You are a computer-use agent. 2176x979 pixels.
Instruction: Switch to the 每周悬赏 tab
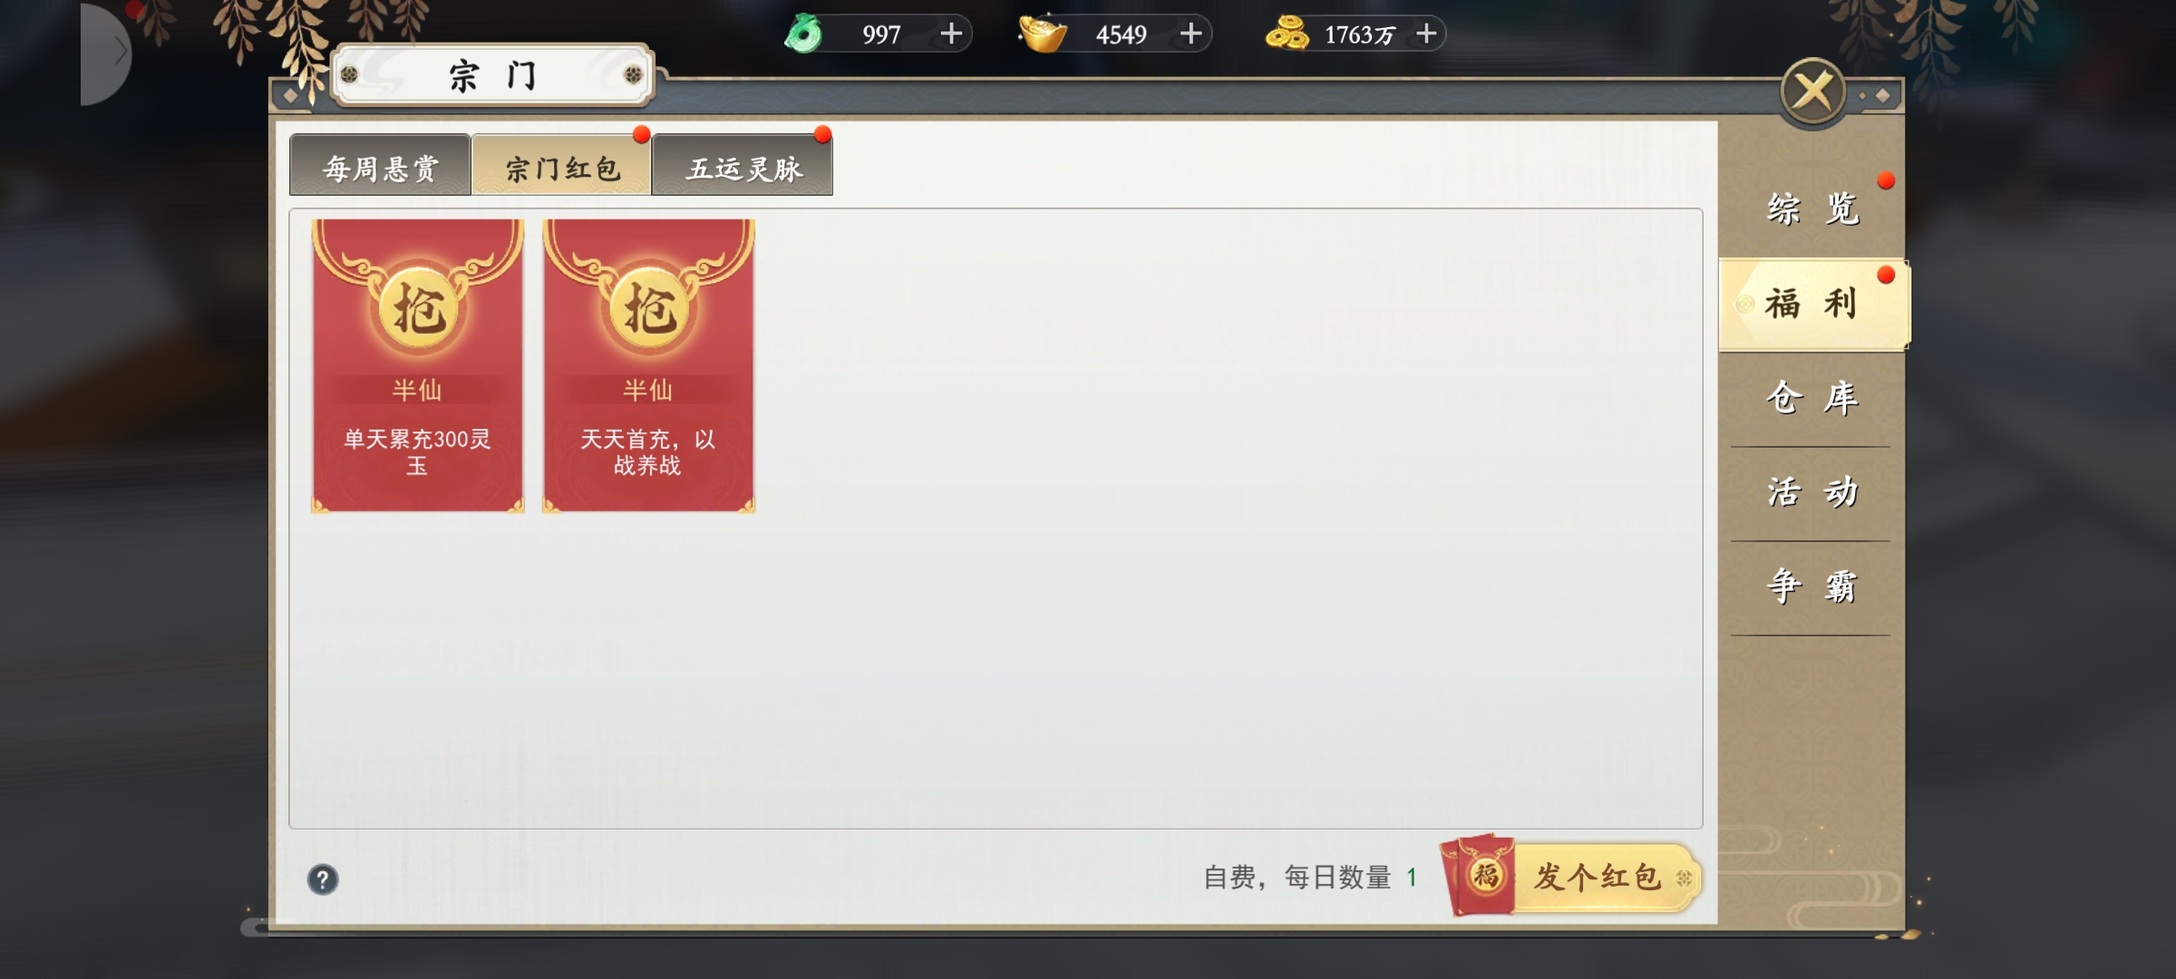380,165
